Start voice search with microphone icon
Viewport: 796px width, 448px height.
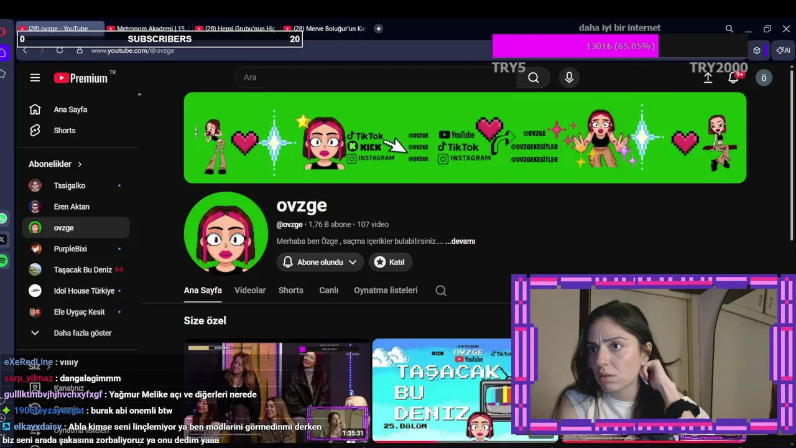click(569, 77)
